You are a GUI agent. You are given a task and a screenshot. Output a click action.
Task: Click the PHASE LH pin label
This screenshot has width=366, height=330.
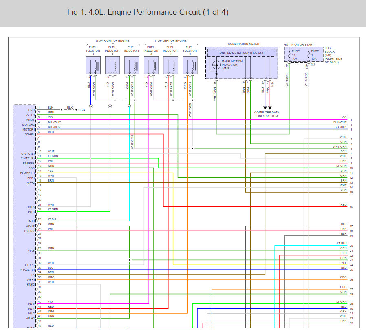pos(27,173)
